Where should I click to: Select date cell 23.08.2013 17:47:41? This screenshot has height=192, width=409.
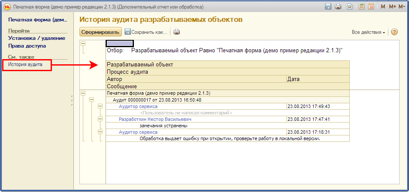(318, 119)
